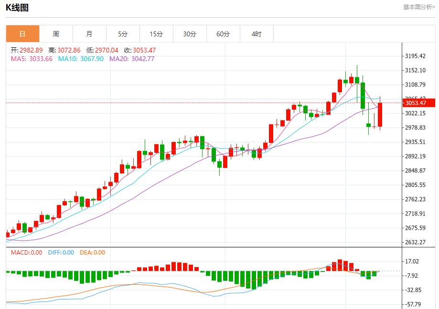Click the MA5 indicator label
The height and width of the screenshot is (309, 439).
coord(32,59)
